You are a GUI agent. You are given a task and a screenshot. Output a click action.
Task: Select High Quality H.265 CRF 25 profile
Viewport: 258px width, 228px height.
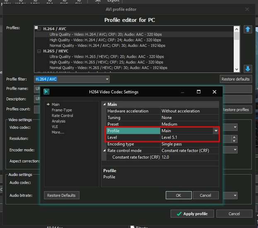[106, 62]
